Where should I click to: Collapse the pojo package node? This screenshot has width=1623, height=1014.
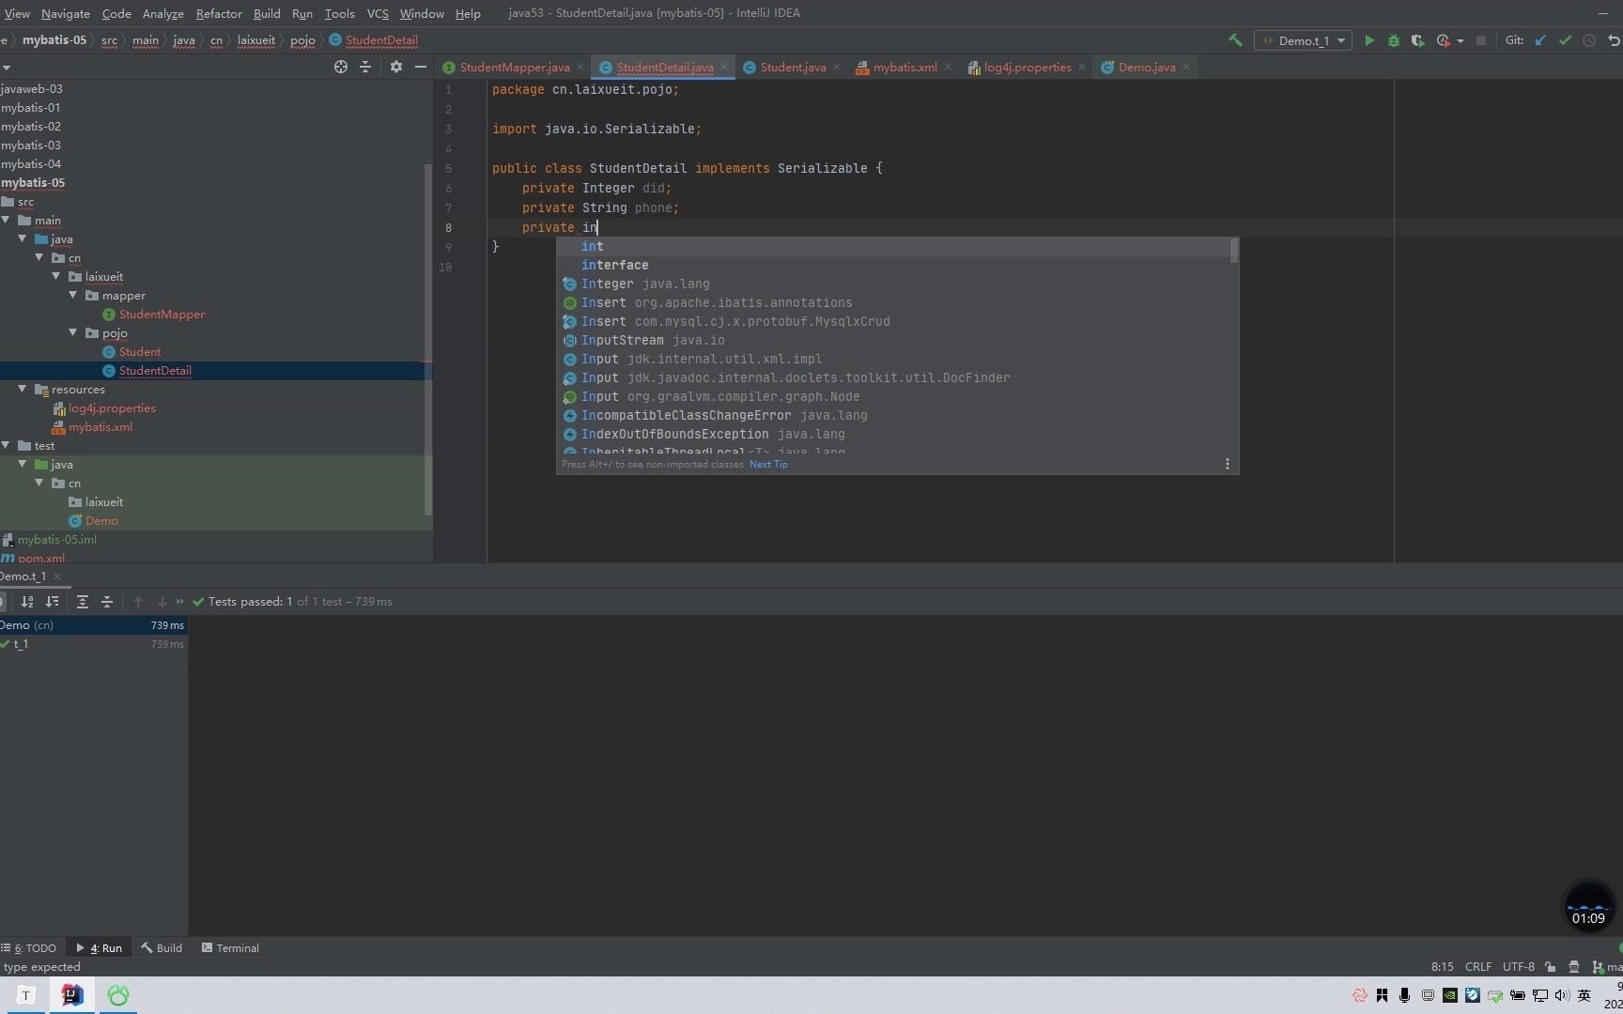pos(73,333)
